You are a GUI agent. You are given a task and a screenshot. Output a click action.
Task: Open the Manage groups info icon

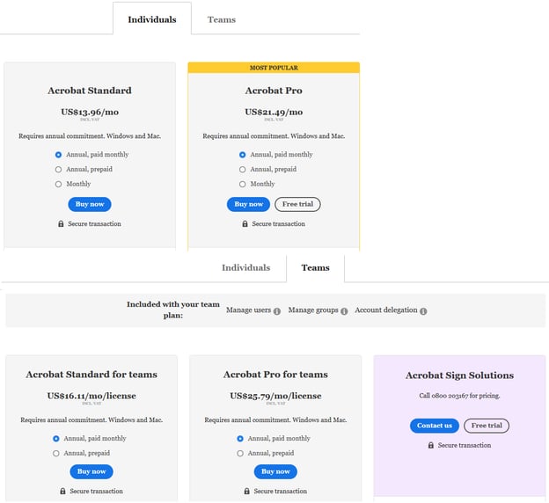pos(344,310)
